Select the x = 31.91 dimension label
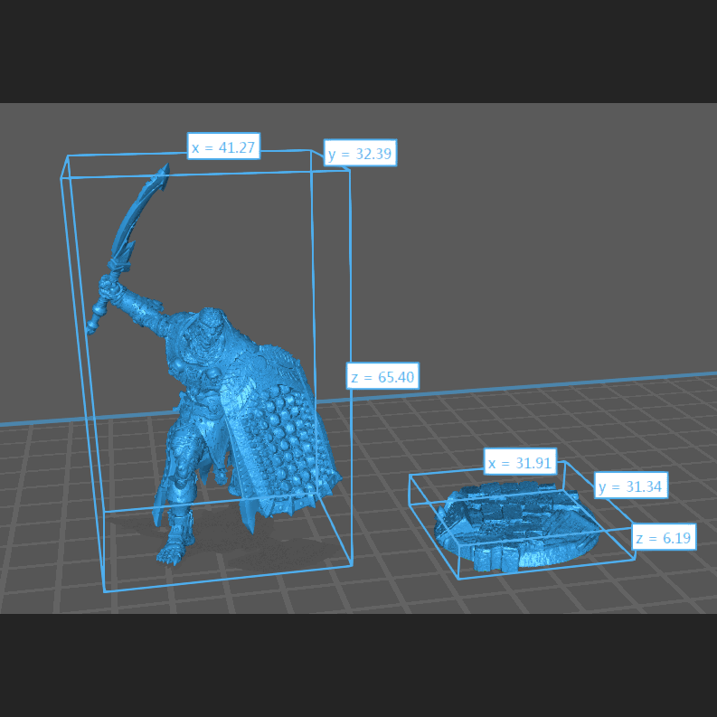This screenshot has height=717, width=717. pos(520,463)
